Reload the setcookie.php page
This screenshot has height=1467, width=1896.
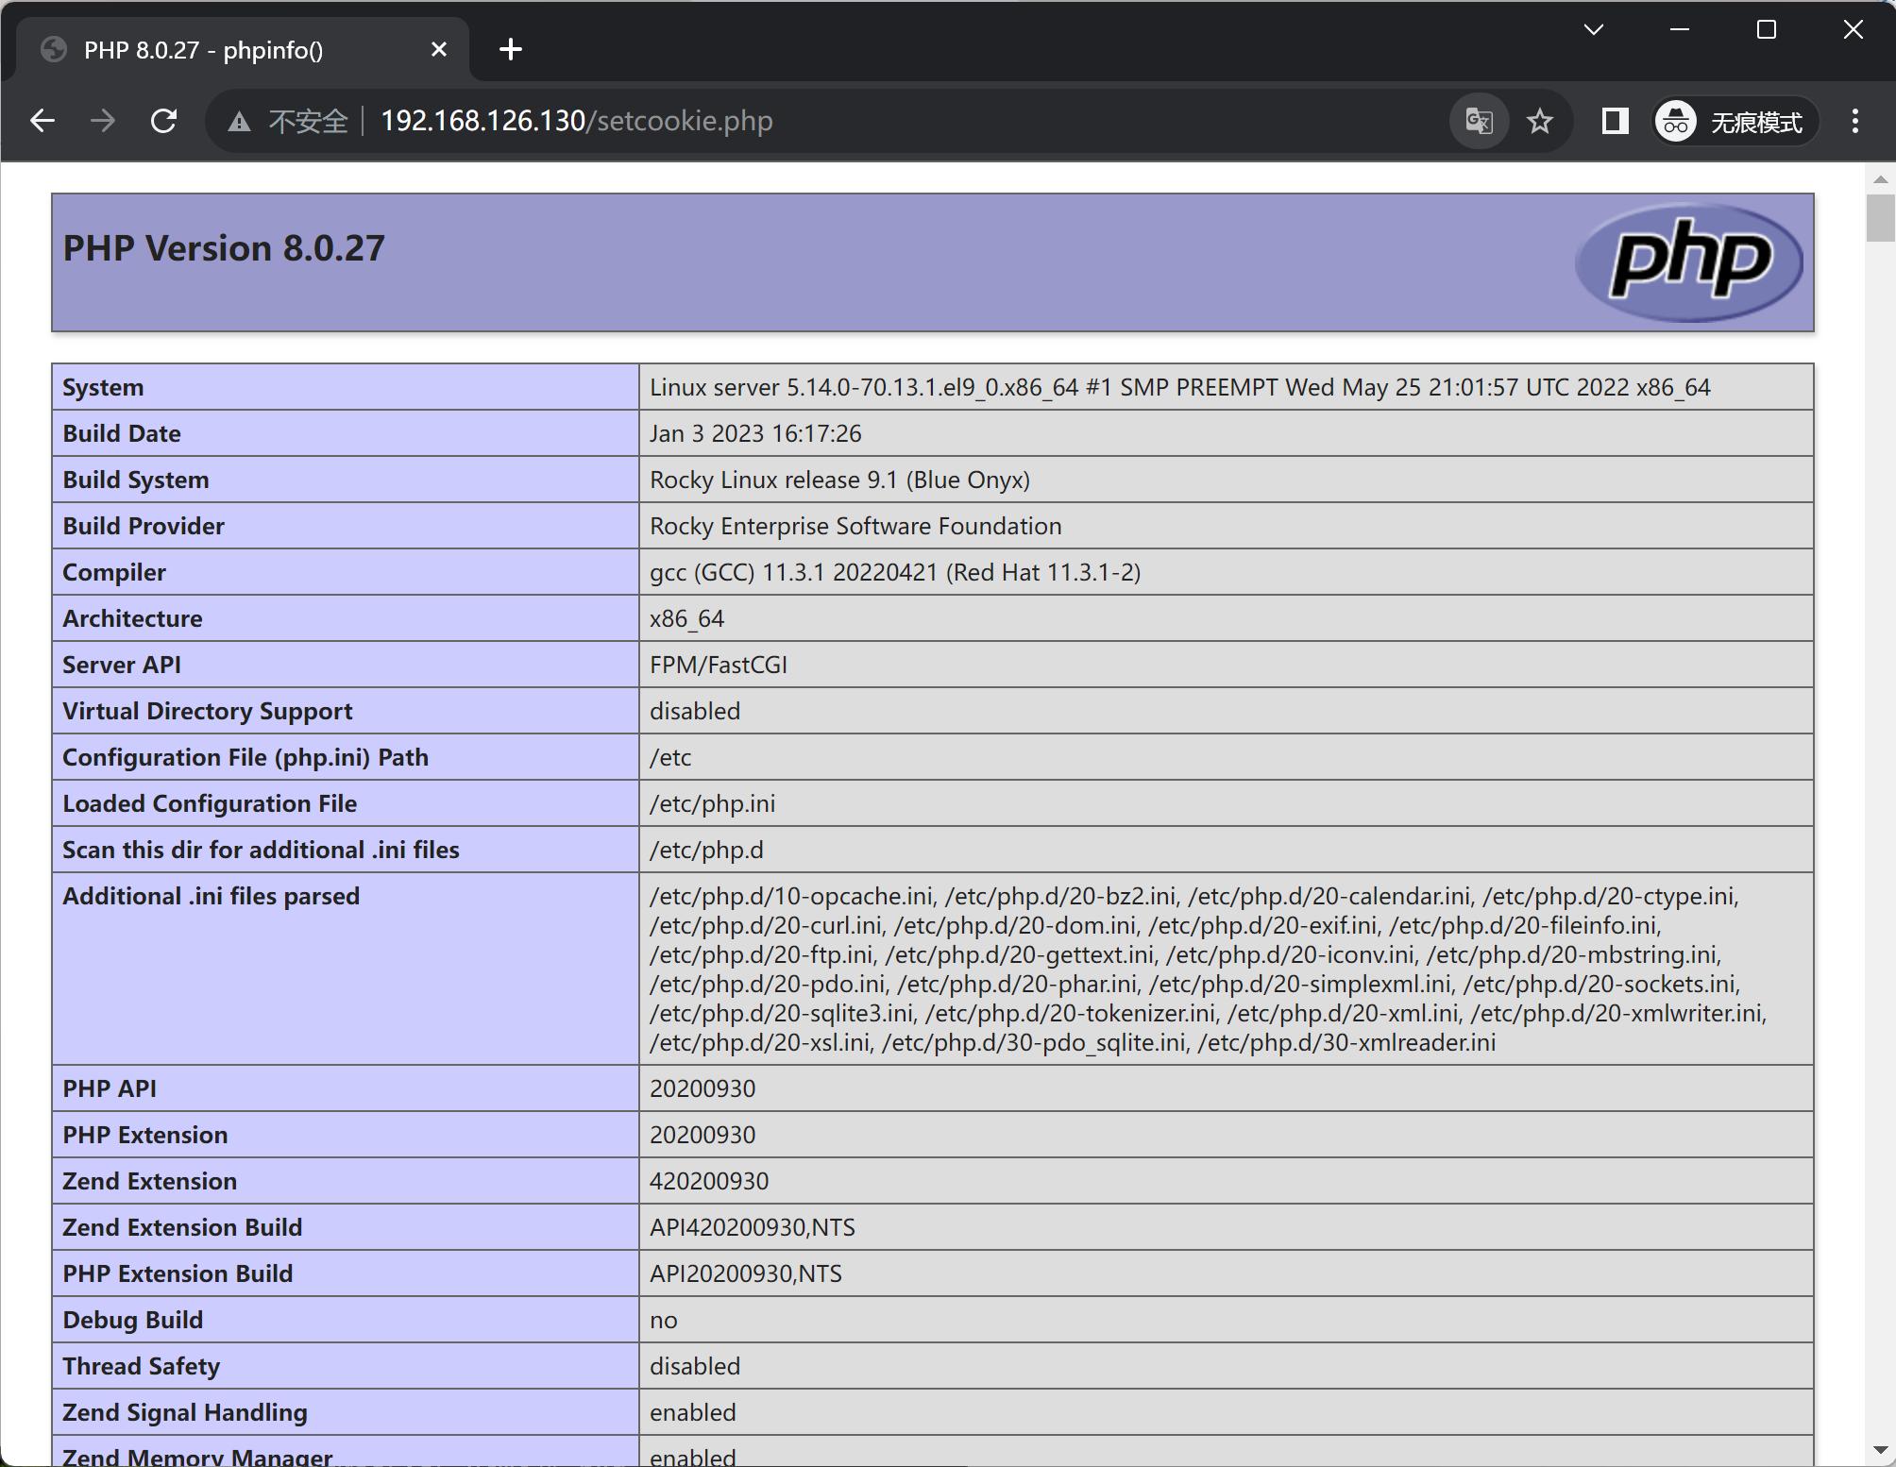coord(164,121)
